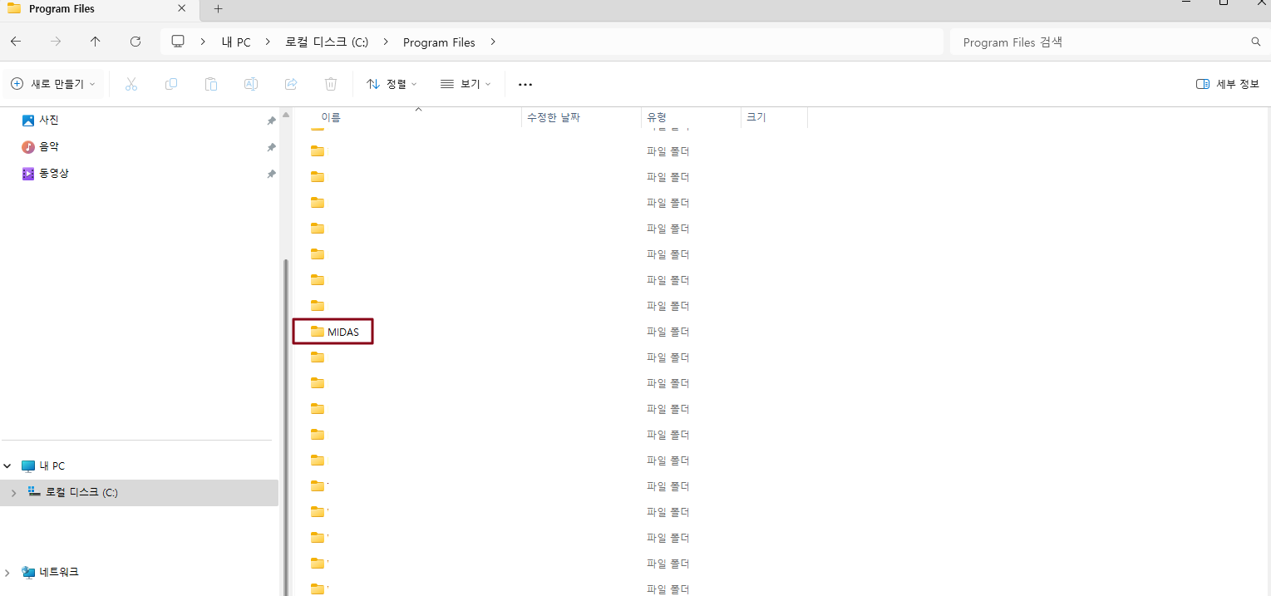Collapse the 내 PC tree node

click(x=7, y=466)
